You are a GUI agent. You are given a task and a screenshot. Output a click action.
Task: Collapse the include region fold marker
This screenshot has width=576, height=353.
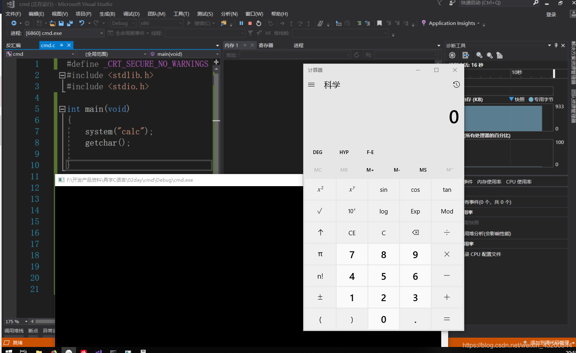click(62, 75)
